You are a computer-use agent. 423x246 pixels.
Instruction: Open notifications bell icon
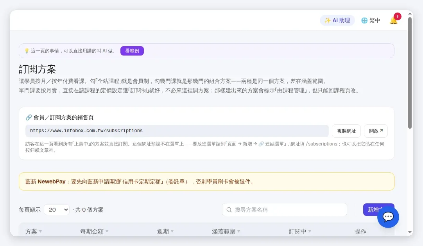click(394, 20)
